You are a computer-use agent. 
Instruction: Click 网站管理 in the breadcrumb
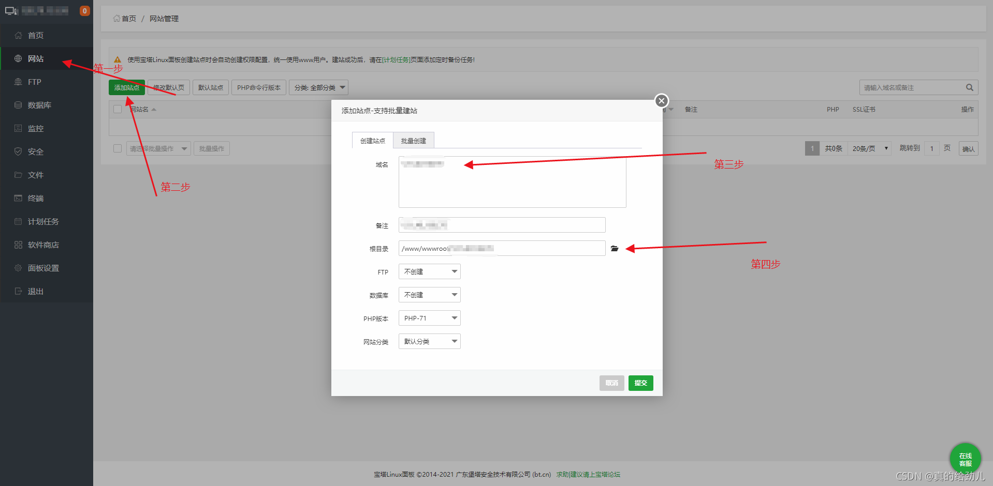tap(164, 19)
